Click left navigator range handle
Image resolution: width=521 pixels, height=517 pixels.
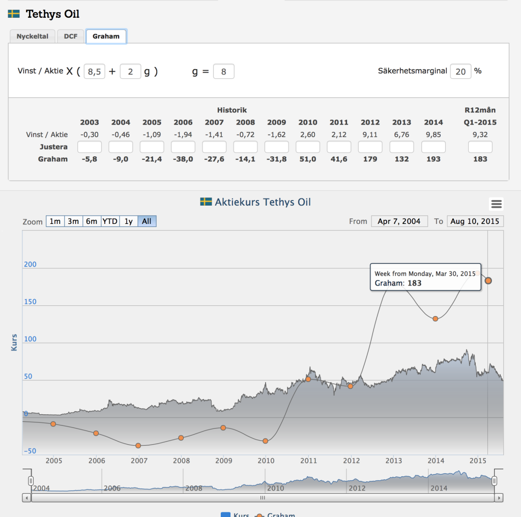[x=31, y=481]
